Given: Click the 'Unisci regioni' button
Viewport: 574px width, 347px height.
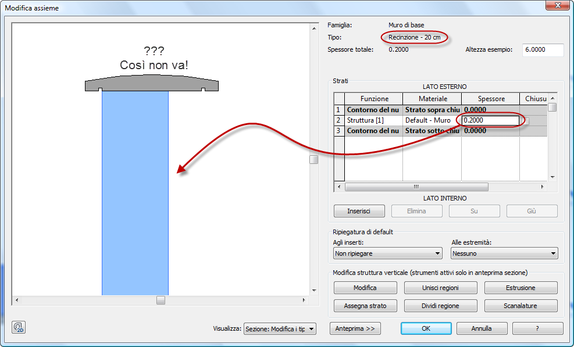Looking at the screenshot, I should pyautogui.click(x=441, y=288).
